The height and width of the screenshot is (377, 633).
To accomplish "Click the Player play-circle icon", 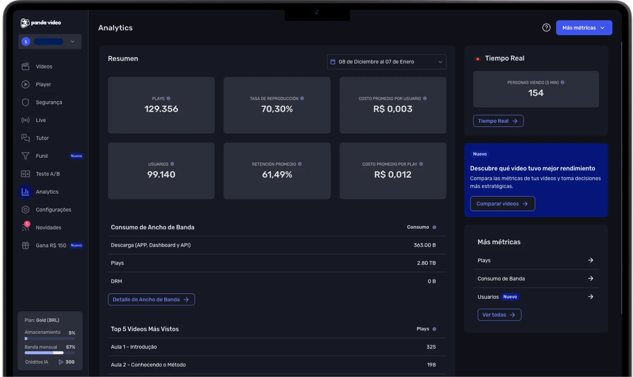I will [x=26, y=84].
